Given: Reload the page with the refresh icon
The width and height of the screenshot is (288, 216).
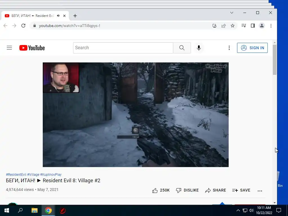Looking at the screenshot, I should click(23, 26).
